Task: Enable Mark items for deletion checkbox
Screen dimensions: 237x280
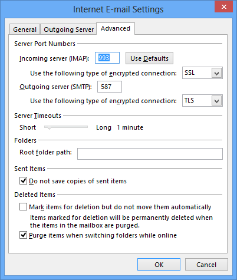Action: [x=23, y=207]
